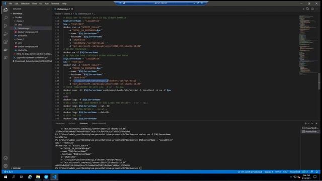322x181 pixels.
Task: Open upgrade-sqlserver-containers.ps1 file
Action: coord(32,57)
